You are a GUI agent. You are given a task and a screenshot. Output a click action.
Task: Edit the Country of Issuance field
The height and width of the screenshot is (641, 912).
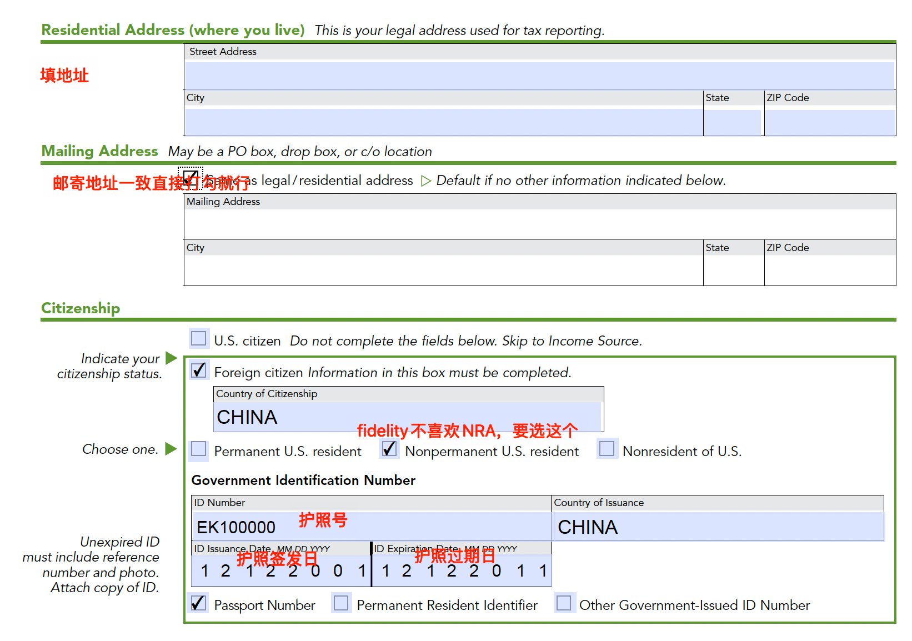click(718, 527)
